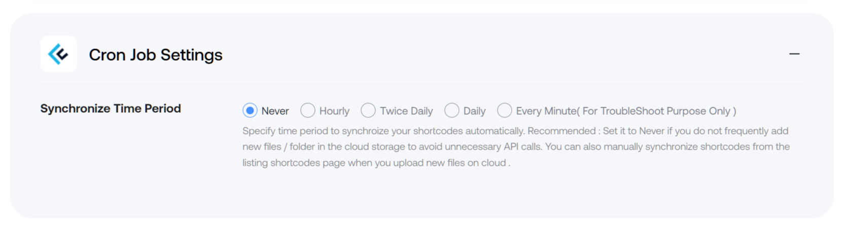This screenshot has height=226, width=846.
Task: Click the "Never" option label text
Action: coord(275,111)
